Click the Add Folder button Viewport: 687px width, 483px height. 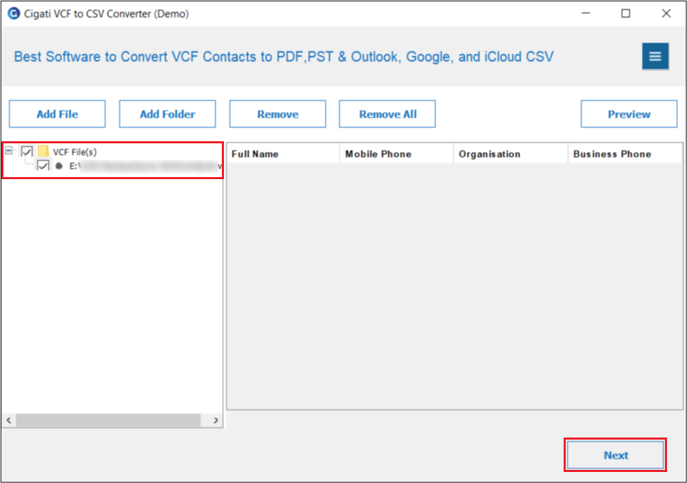click(x=167, y=114)
